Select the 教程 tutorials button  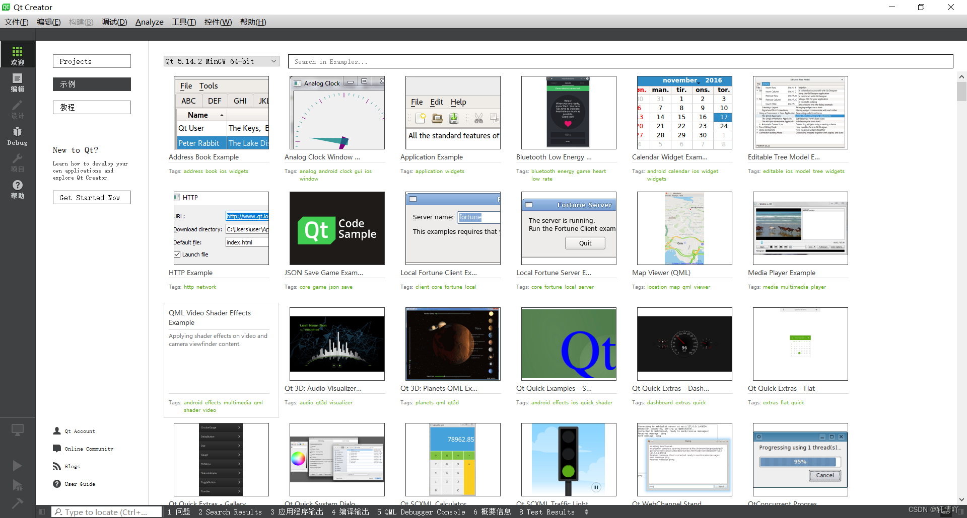pos(92,107)
